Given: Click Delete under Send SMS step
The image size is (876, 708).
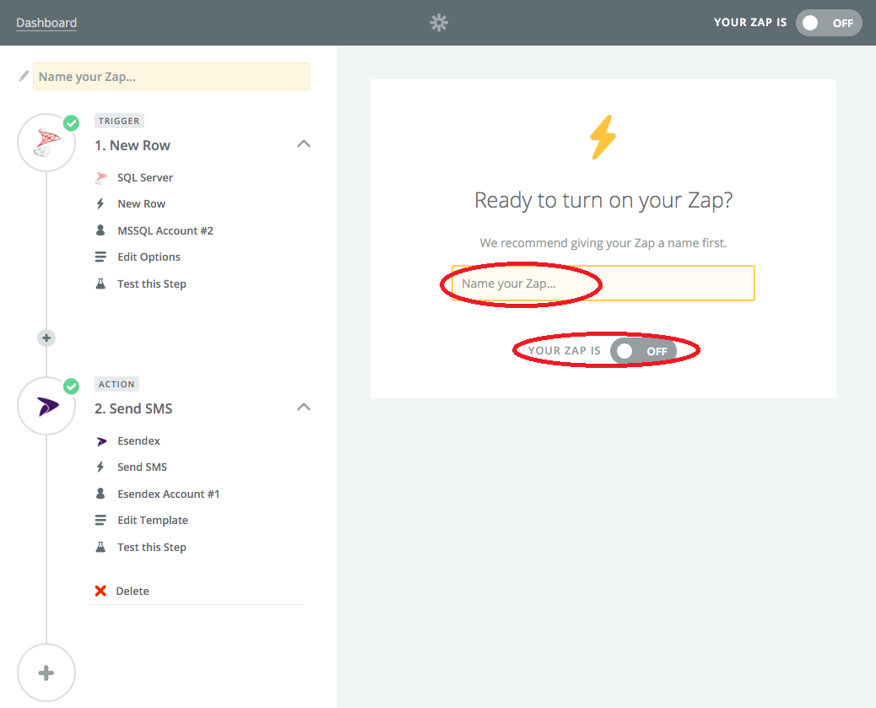Looking at the screenshot, I should point(132,591).
